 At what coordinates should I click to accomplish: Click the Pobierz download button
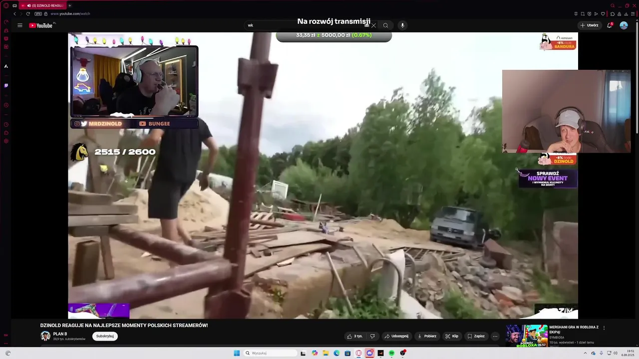[x=427, y=336]
